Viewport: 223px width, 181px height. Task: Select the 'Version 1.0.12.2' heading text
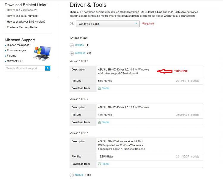[79, 99]
